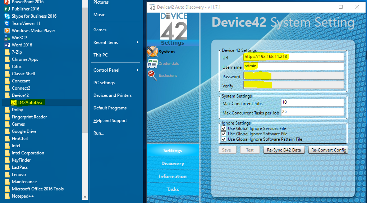367x203 pixels.
Task: Expand the Connect2 folder
Action: click(x=18, y=88)
